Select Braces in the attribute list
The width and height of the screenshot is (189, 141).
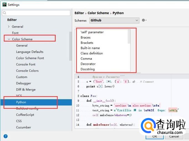point(85,37)
